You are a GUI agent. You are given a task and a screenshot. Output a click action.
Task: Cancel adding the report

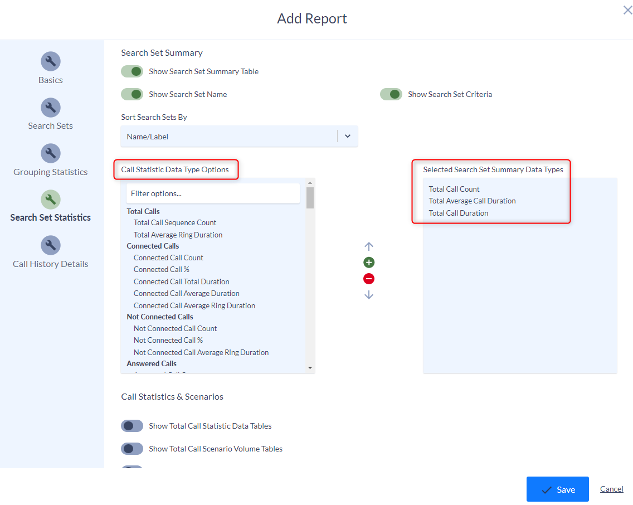pyautogui.click(x=611, y=489)
